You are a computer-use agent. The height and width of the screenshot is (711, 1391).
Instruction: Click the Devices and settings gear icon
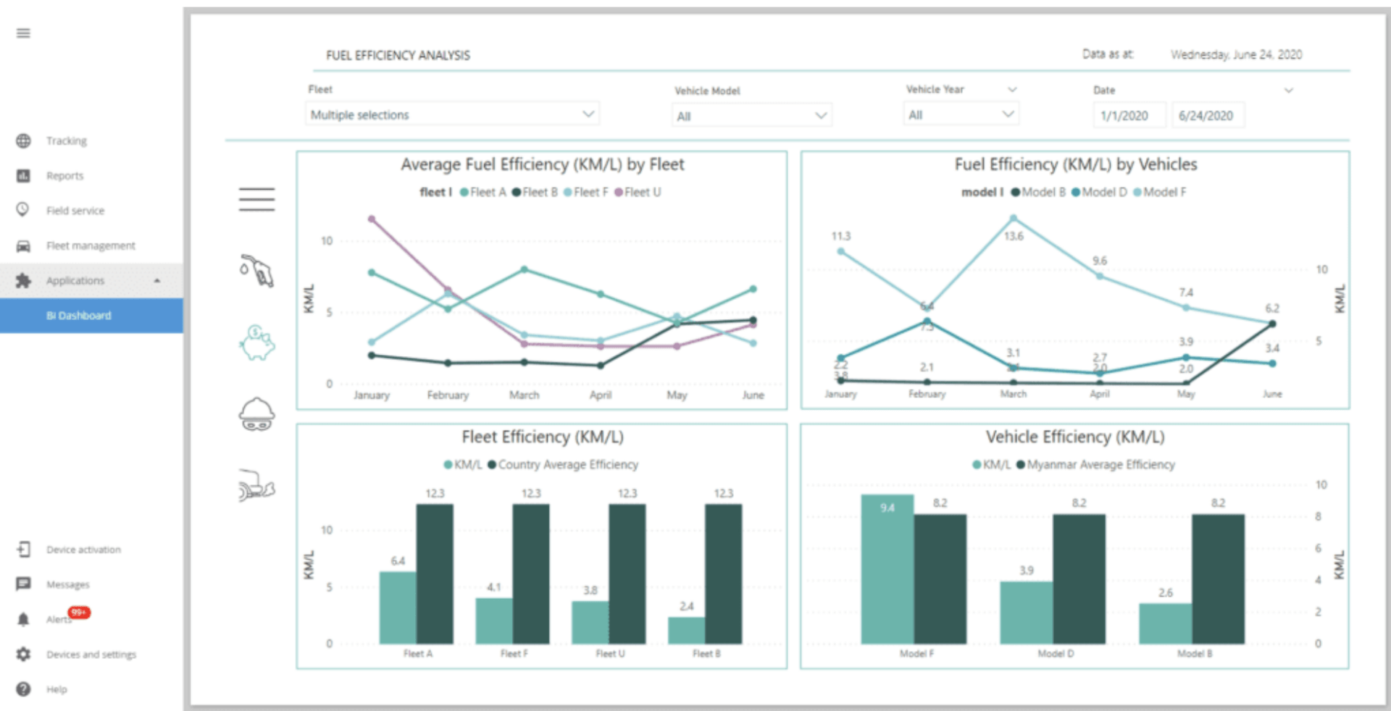click(x=23, y=654)
